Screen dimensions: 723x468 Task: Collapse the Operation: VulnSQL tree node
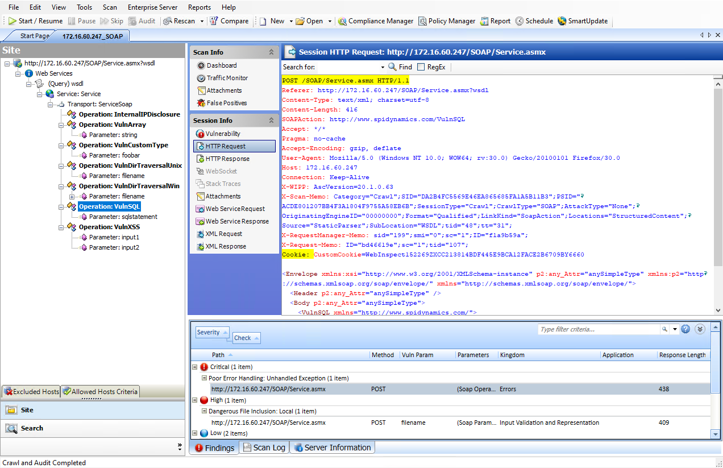pos(61,206)
